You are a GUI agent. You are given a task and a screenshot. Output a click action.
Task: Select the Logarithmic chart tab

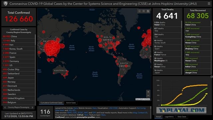pos(169,117)
